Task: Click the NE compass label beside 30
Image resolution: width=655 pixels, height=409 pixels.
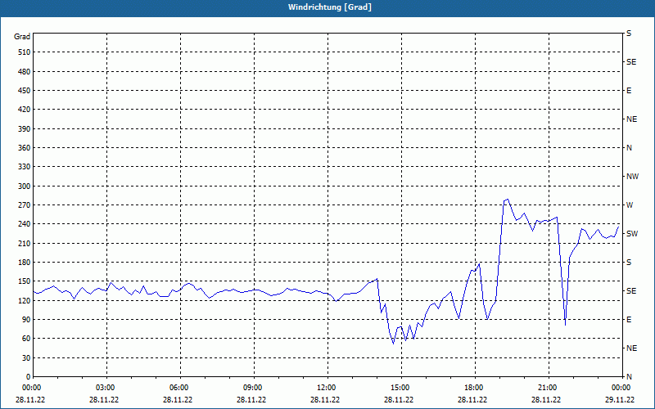Action: pyautogui.click(x=631, y=348)
